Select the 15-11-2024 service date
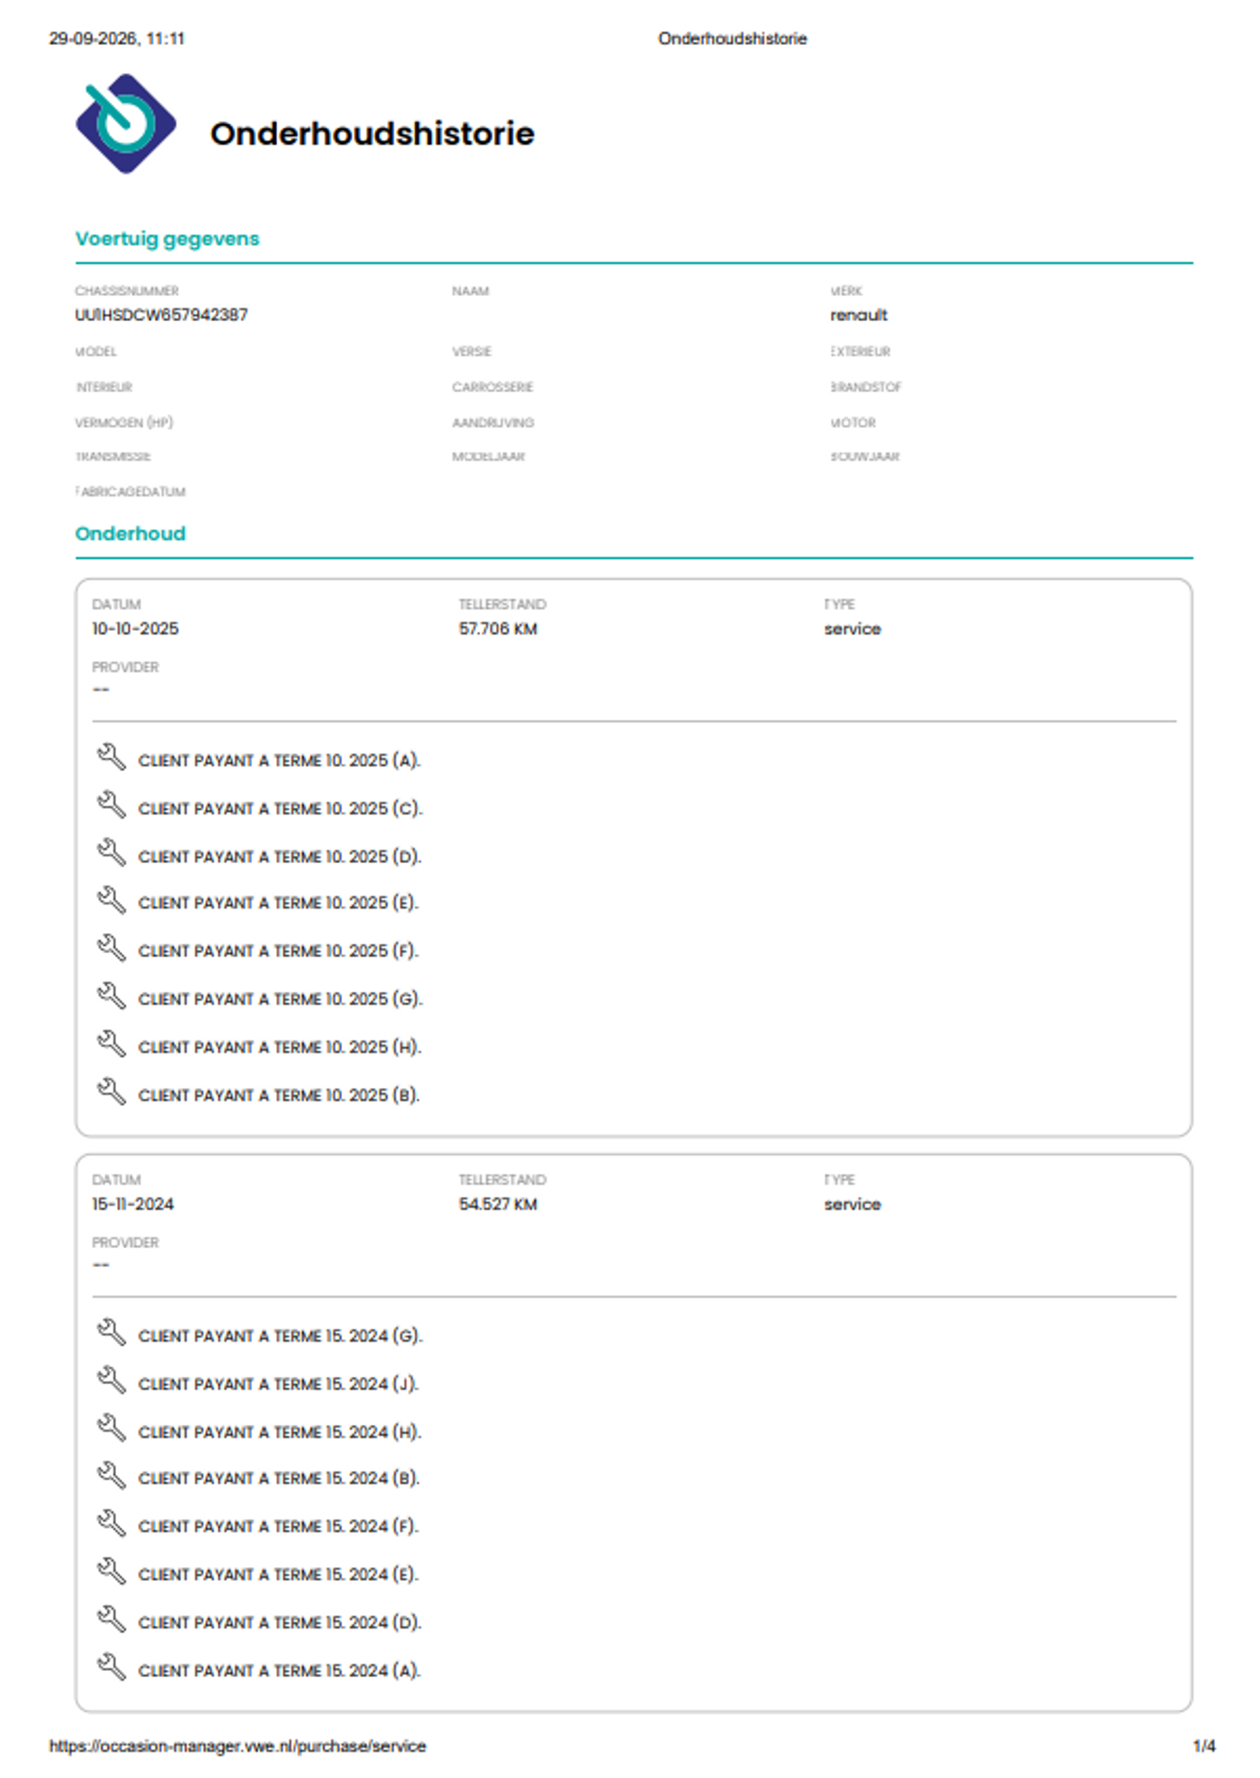The height and width of the screenshot is (1778, 1260). 132,1204
